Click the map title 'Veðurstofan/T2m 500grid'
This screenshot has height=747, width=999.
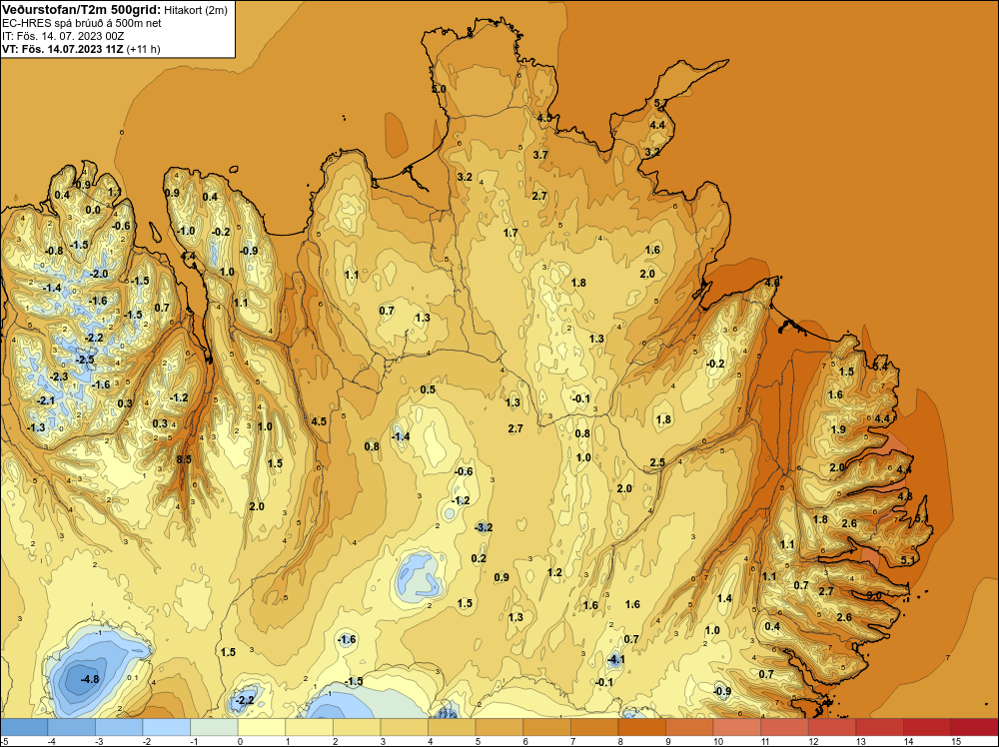(x=82, y=10)
